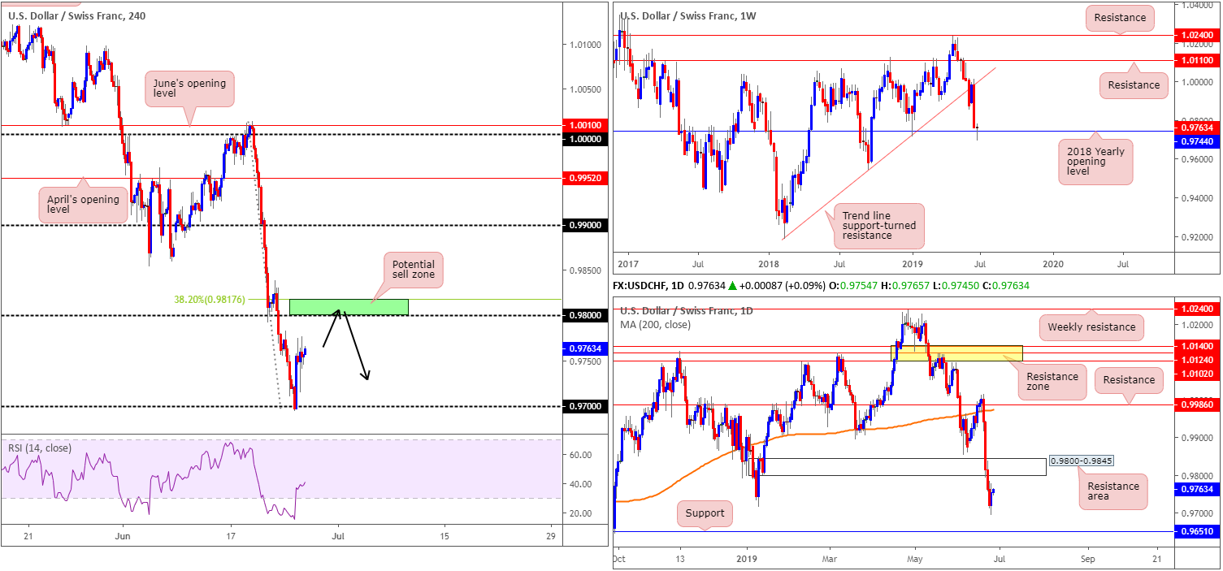The height and width of the screenshot is (571, 1223).
Task: Click the 'Jun' date label on the 240 chart axis
Action: point(124,537)
